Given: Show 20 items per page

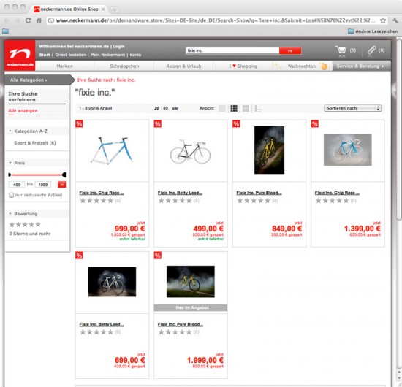Looking at the screenshot, I should [156, 108].
